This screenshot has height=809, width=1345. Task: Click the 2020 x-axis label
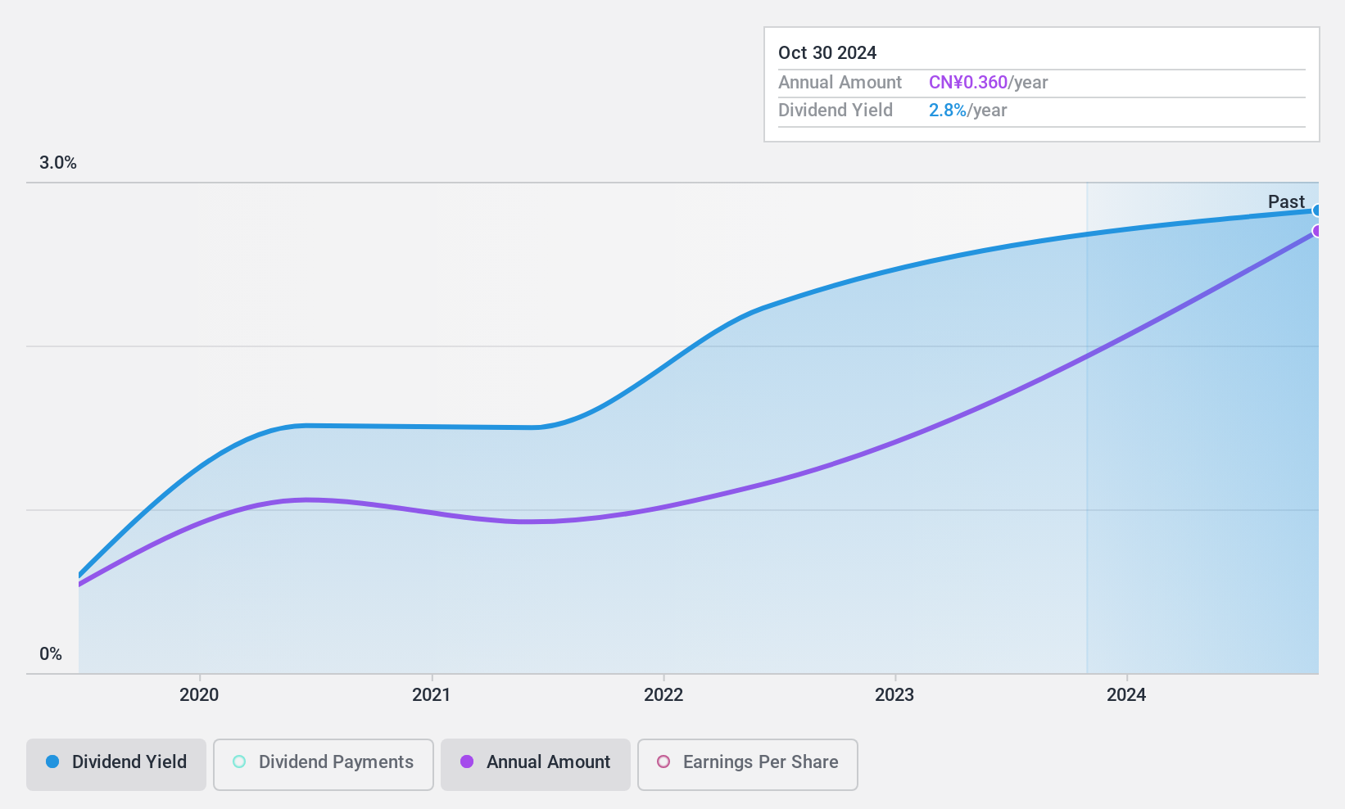(199, 695)
